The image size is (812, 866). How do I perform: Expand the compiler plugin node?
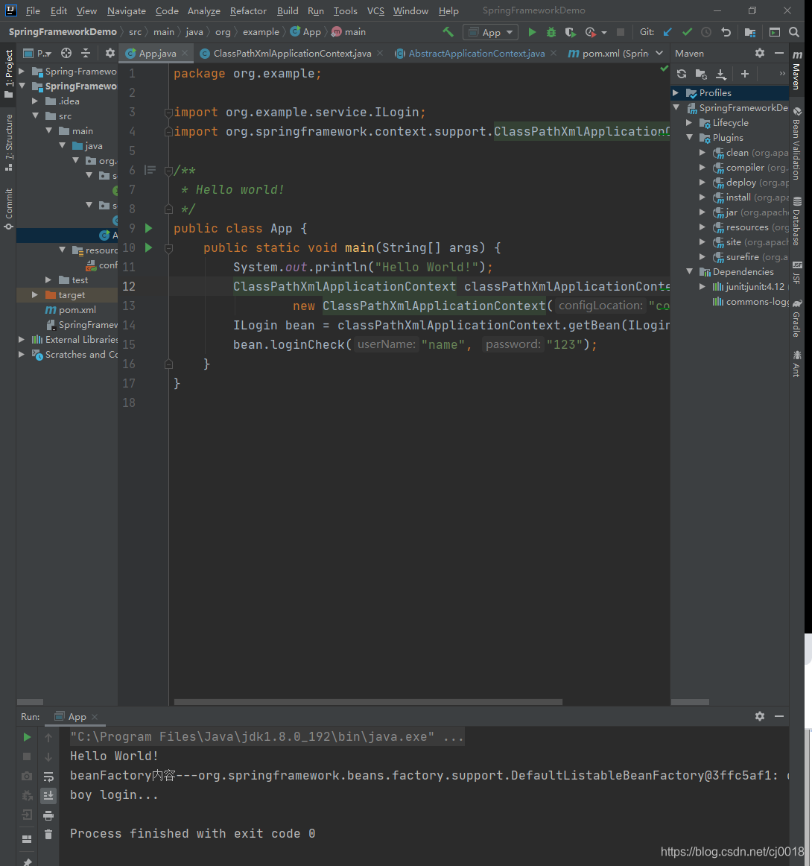pos(702,168)
